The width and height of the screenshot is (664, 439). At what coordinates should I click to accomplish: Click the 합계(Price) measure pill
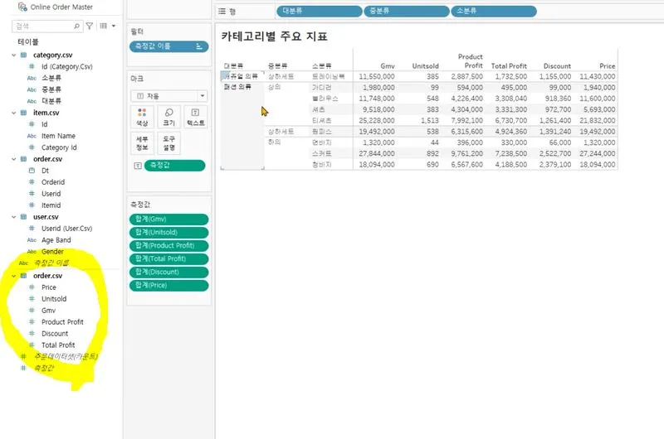(169, 285)
